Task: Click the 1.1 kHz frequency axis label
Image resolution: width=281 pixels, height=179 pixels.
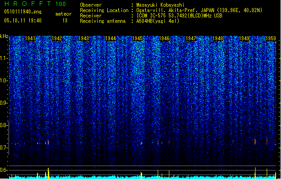Action: click(4, 58)
